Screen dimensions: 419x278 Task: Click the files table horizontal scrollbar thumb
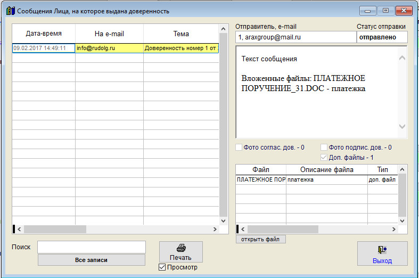[283, 229]
